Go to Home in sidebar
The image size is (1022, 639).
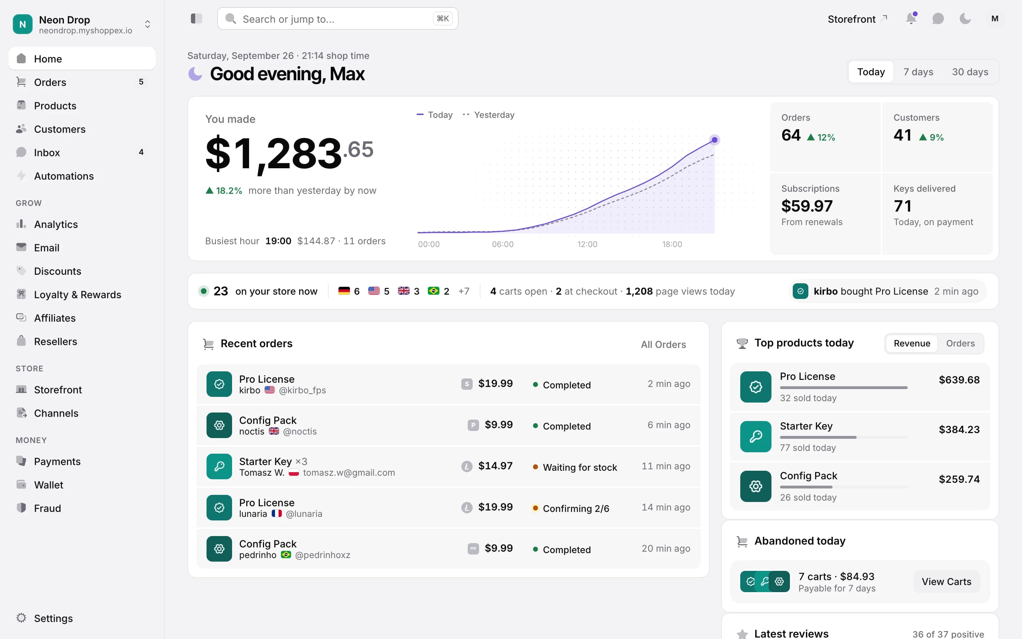point(82,59)
